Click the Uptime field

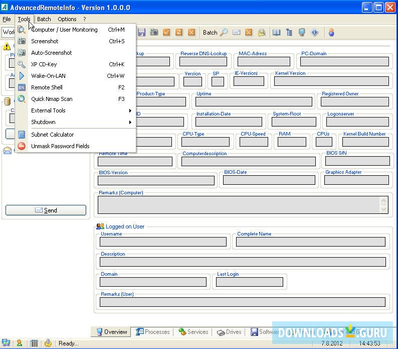pyautogui.click(x=254, y=101)
